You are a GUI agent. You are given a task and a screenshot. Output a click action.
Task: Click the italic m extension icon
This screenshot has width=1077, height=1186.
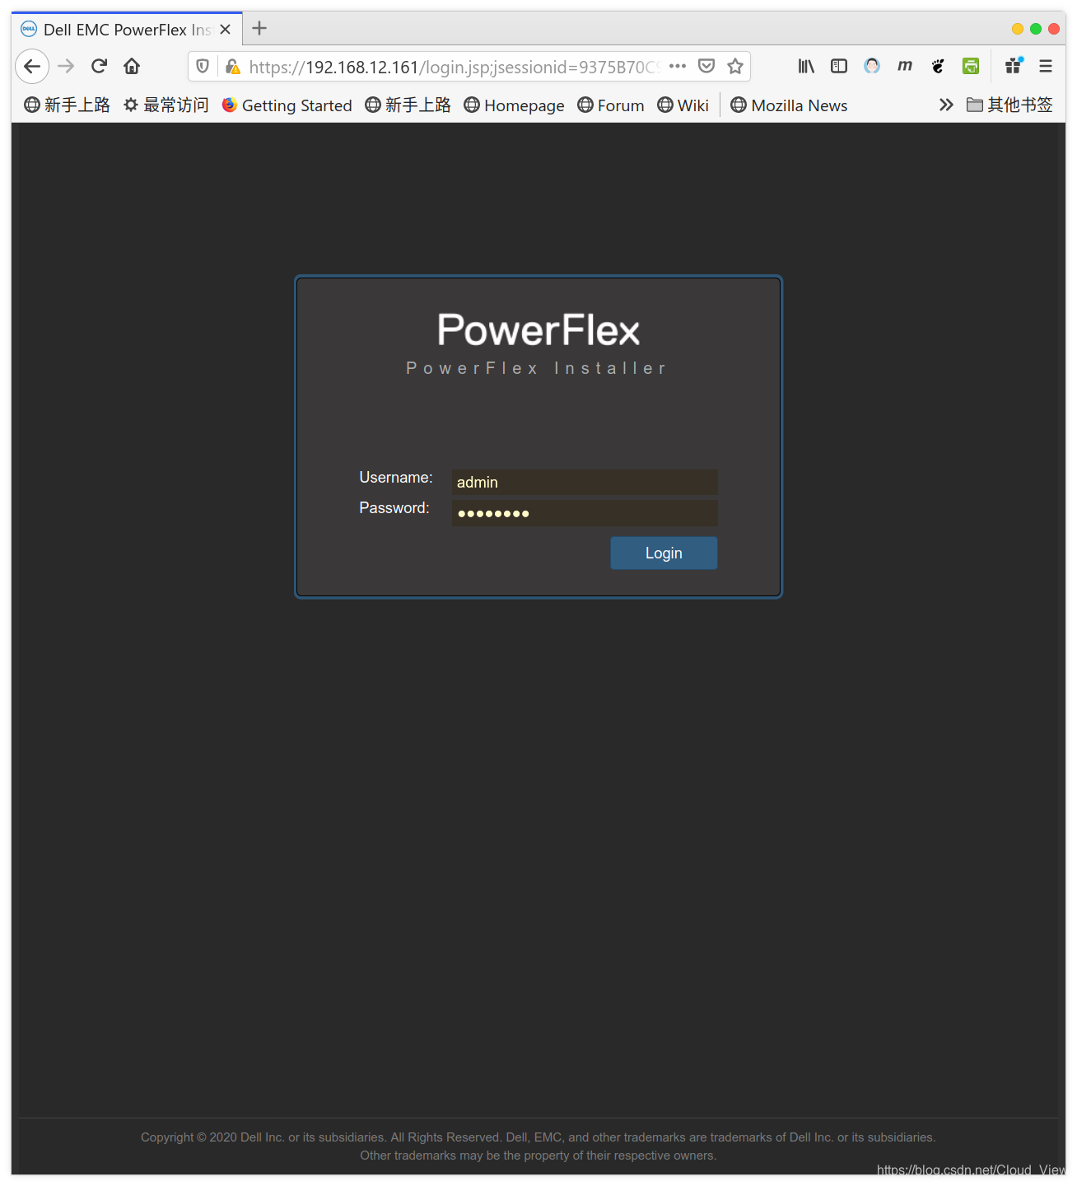(905, 66)
